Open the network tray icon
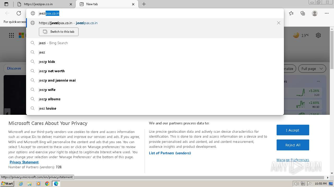The width and height of the screenshot is (334, 187). click(x=303, y=184)
